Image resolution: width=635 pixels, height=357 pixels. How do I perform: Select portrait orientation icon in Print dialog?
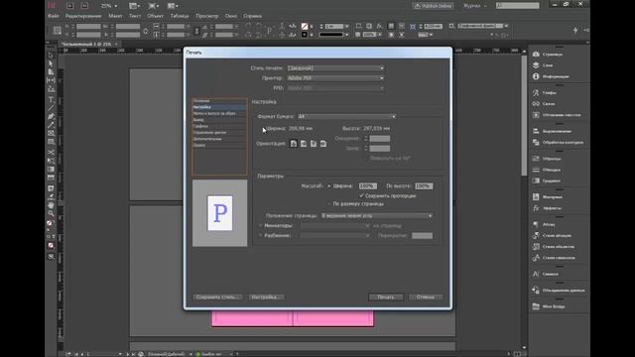[x=294, y=144]
